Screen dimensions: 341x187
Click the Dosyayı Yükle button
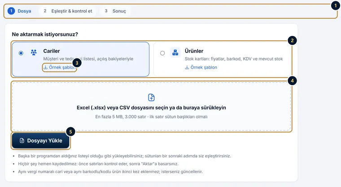(41, 141)
